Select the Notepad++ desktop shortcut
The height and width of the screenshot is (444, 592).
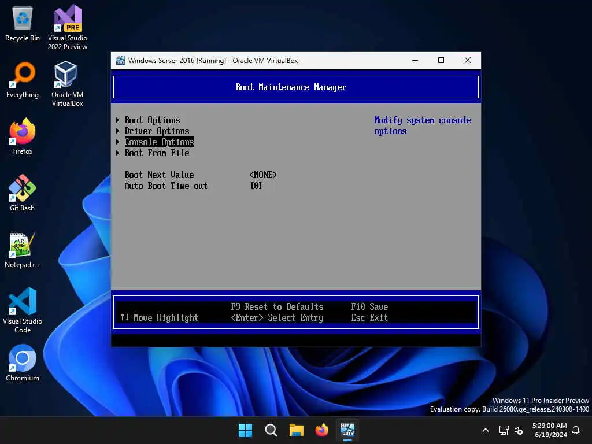tap(23, 250)
